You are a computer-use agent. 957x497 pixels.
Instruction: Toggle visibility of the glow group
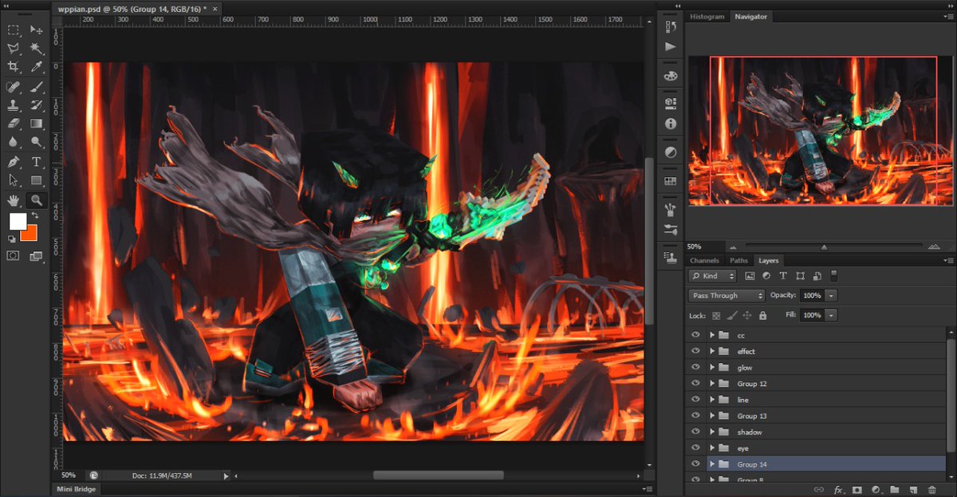tap(695, 367)
